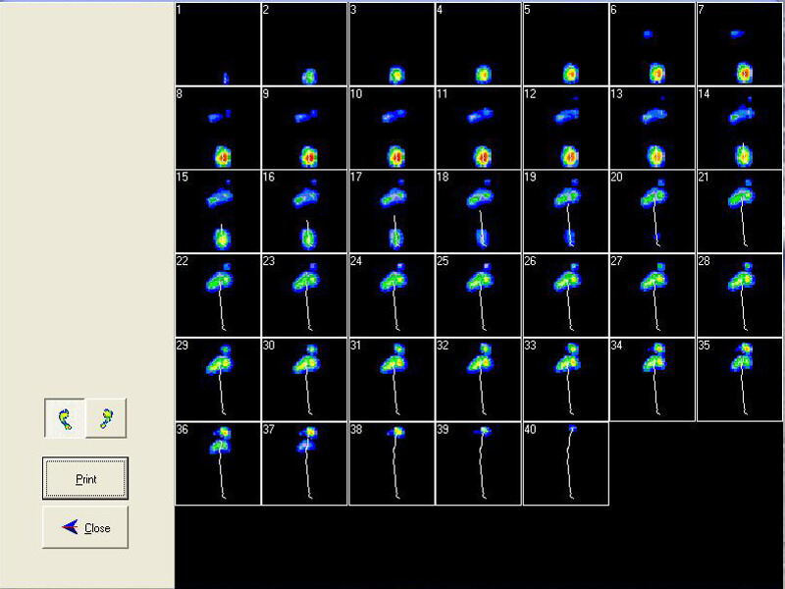Select frame 24 forefoot image

point(392,295)
